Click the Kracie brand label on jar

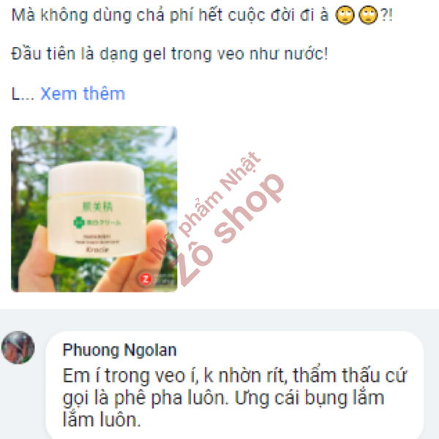point(97,249)
